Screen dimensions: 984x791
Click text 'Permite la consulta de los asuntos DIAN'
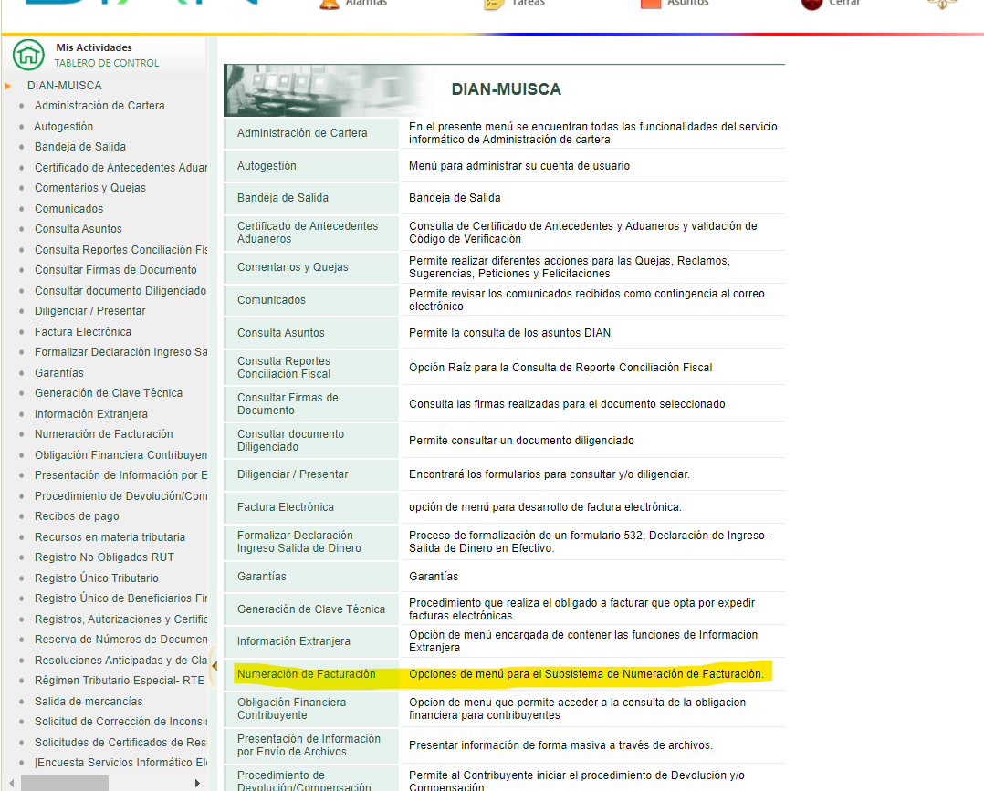point(509,332)
